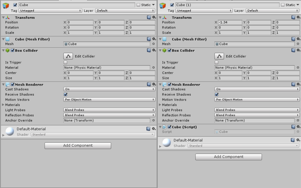Open Box Collider gear menu in left Cube inspector
Image resolution: width=301 pixels, height=188 pixels.
(154, 50)
